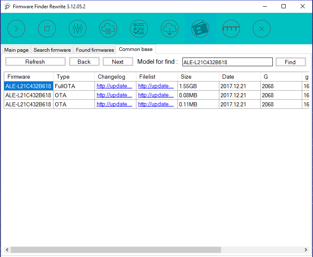The width and height of the screenshot is (313, 257).
Task: Click the 0.11MB size cell
Action: [198, 104]
